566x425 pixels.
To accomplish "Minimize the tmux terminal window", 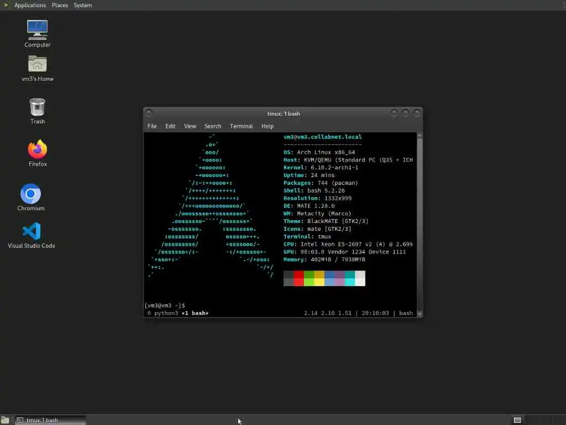I will [x=394, y=113].
